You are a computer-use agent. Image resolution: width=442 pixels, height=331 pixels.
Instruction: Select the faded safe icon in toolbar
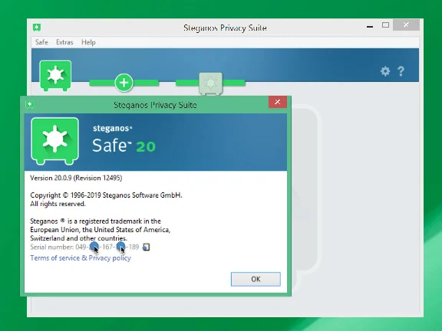click(210, 84)
